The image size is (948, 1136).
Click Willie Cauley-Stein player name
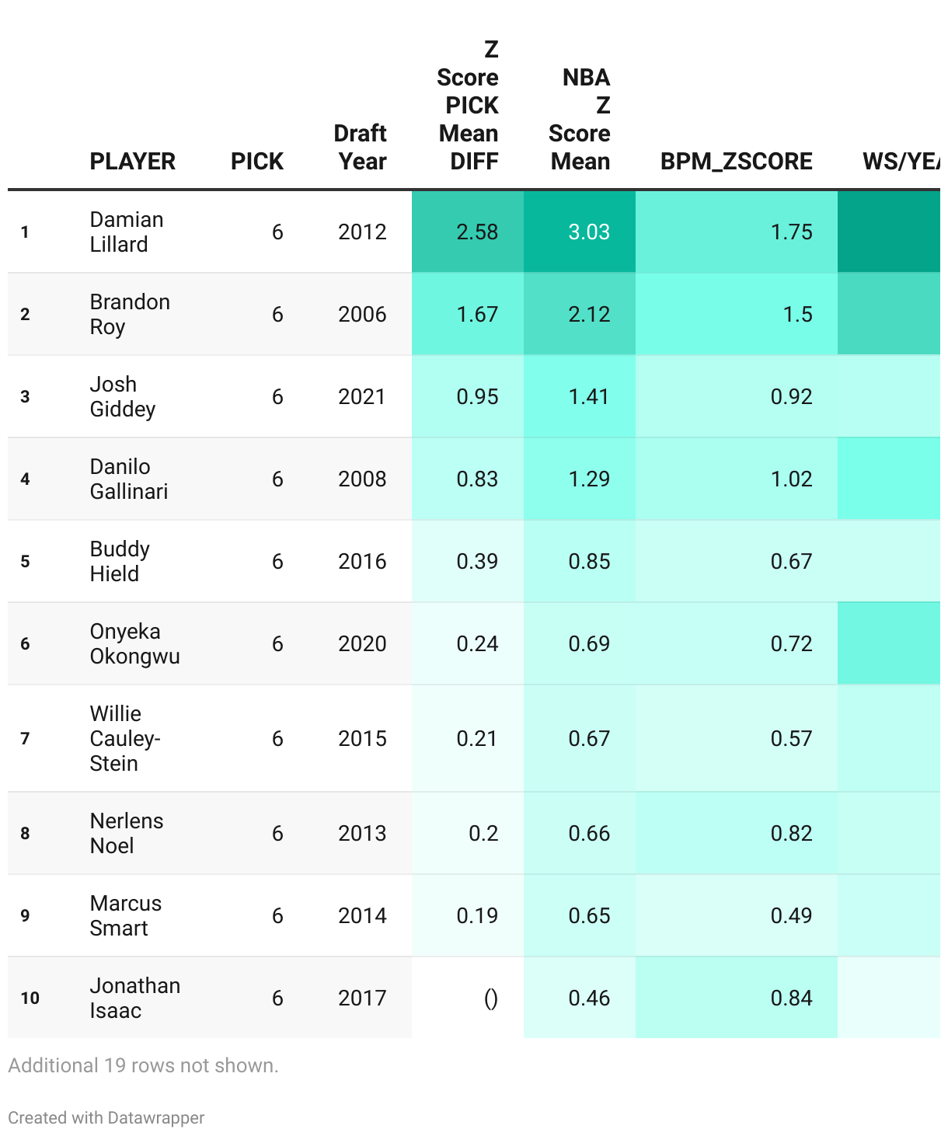click(125, 738)
